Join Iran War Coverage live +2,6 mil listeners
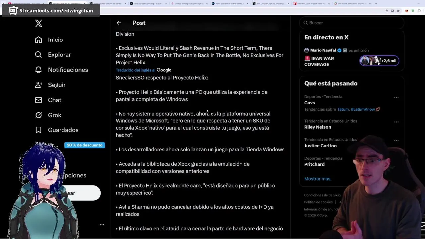 (379, 61)
